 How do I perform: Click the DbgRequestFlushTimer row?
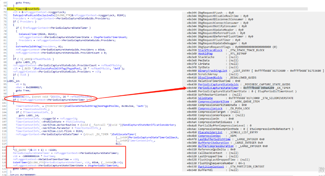point(213,40)
